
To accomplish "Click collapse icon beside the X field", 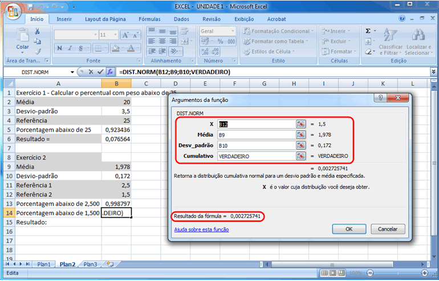I will (x=300, y=124).
